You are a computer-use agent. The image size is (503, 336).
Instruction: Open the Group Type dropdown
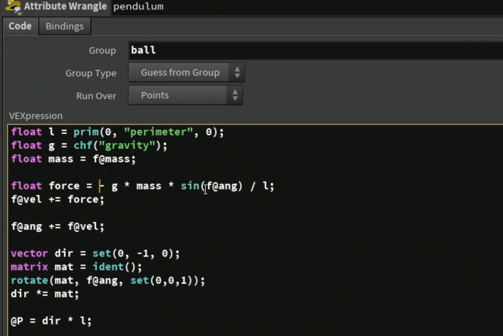tap(187, 72)
